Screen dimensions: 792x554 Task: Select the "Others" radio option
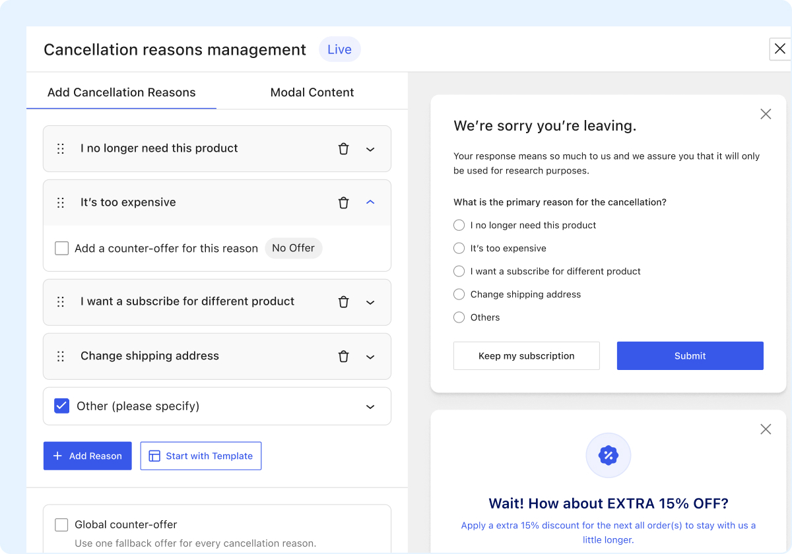pyautogui.click(x=459, y=317)
